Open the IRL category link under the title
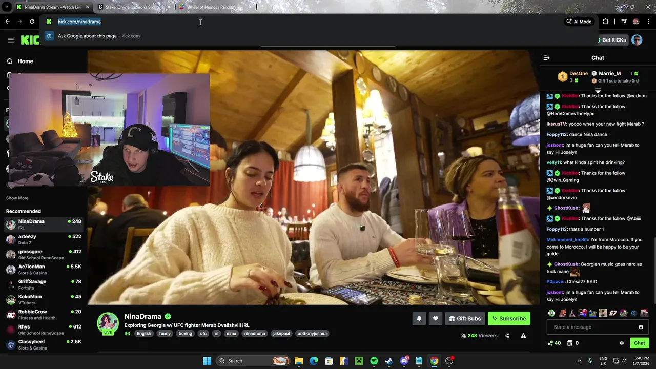This screenshot has height=369, width=656. (128, 334)
